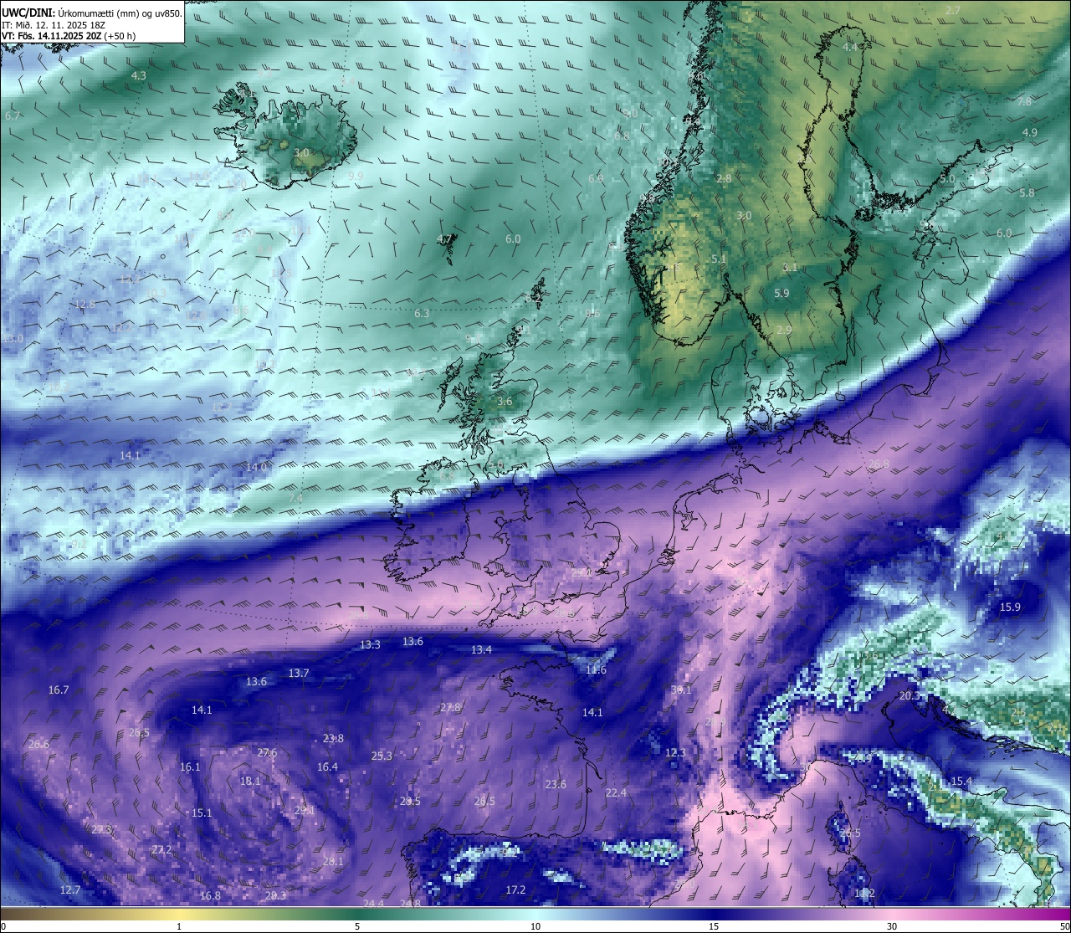
Task: Click the '11.6' value over Brittany
Action: 596,670
